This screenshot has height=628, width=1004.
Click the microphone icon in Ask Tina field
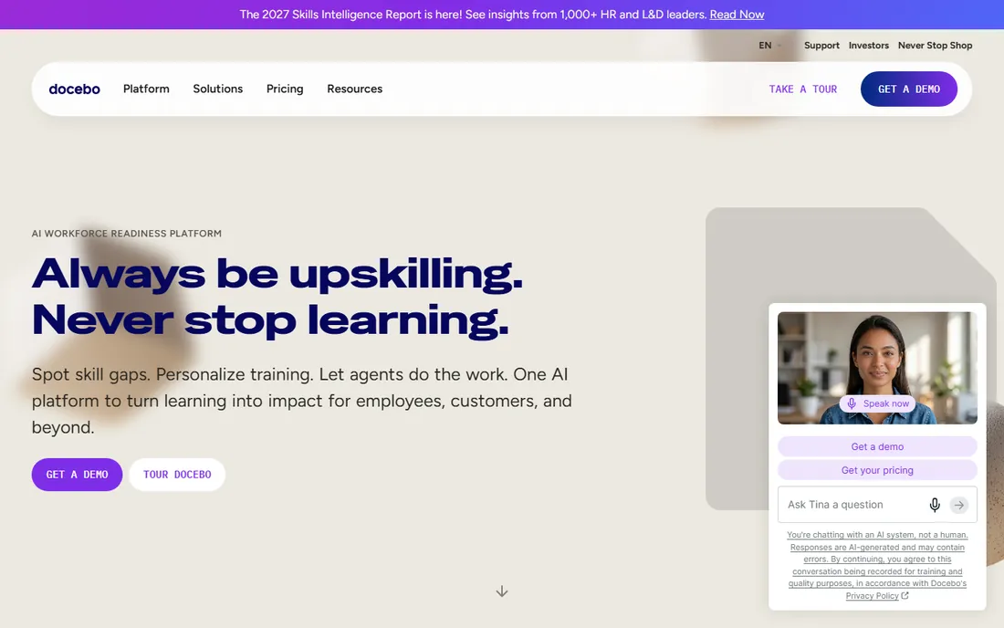935,505
